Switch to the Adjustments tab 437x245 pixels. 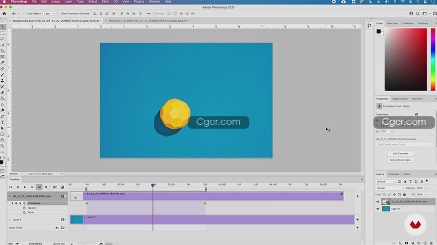(400, 98)
